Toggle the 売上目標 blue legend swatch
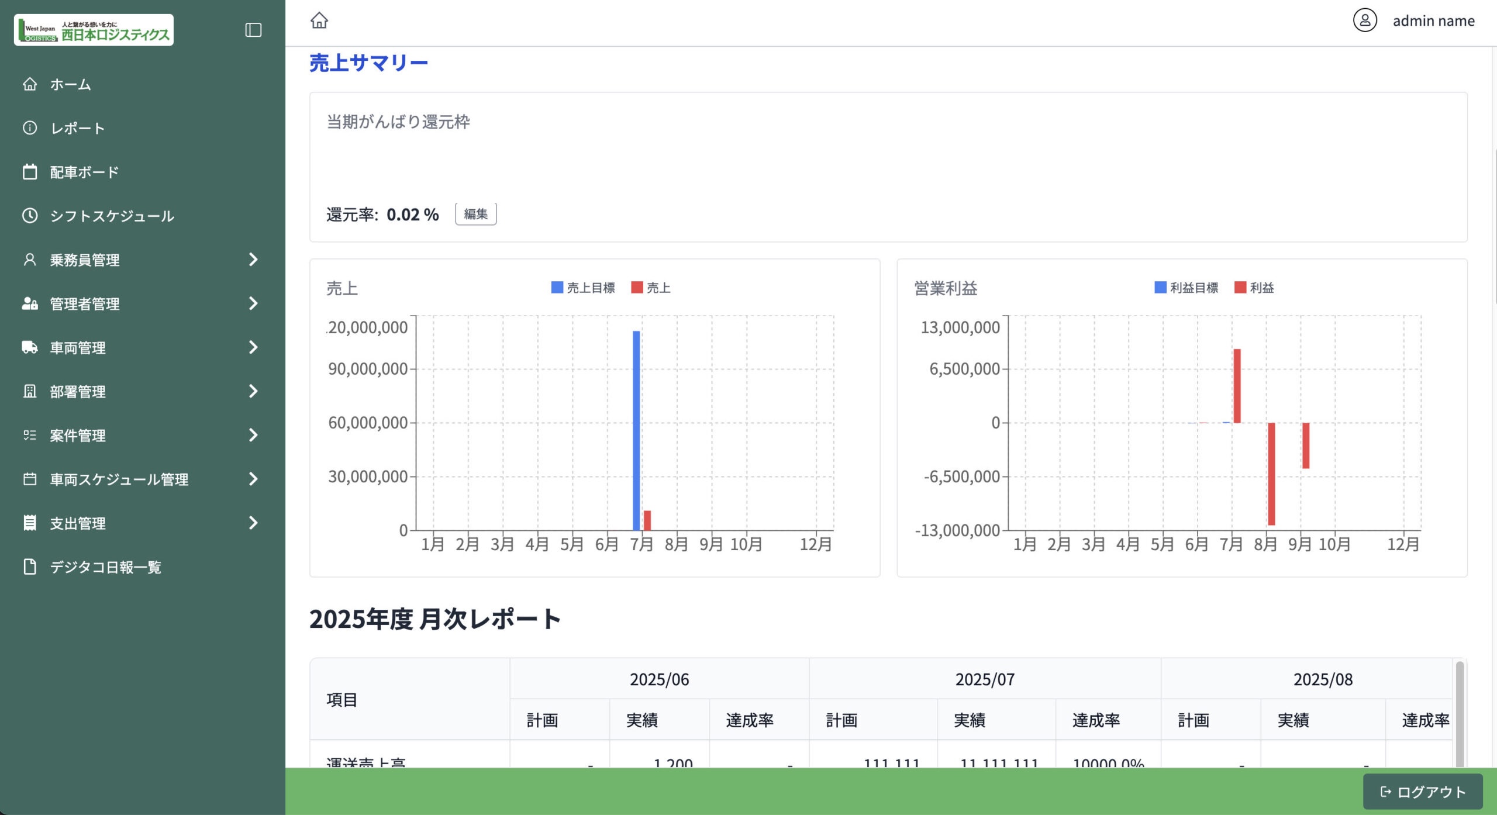The width and height of the screenshot is (1497, 815). tap(557, 288)
